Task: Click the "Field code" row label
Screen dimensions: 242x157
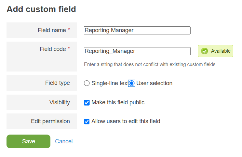Action: 53,49
